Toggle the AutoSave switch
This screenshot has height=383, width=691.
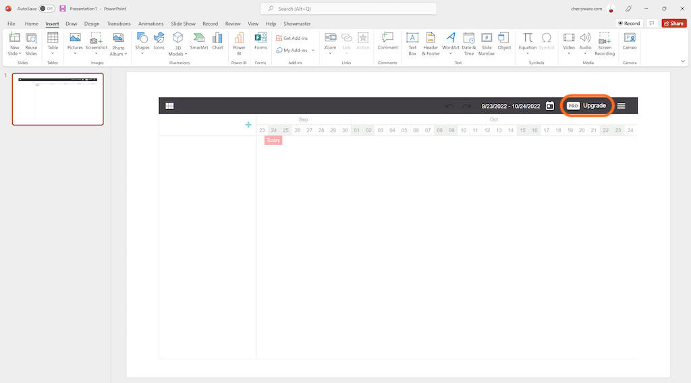coord(47,9)
